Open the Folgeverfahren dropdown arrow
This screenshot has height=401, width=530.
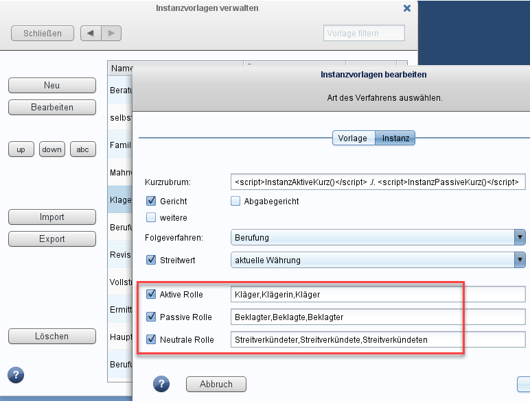(x=520, y=237)
